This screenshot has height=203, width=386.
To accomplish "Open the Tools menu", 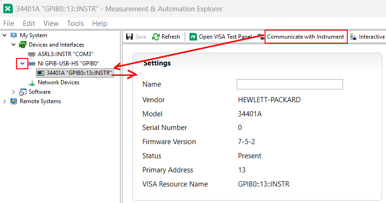I will pos(75,24).
